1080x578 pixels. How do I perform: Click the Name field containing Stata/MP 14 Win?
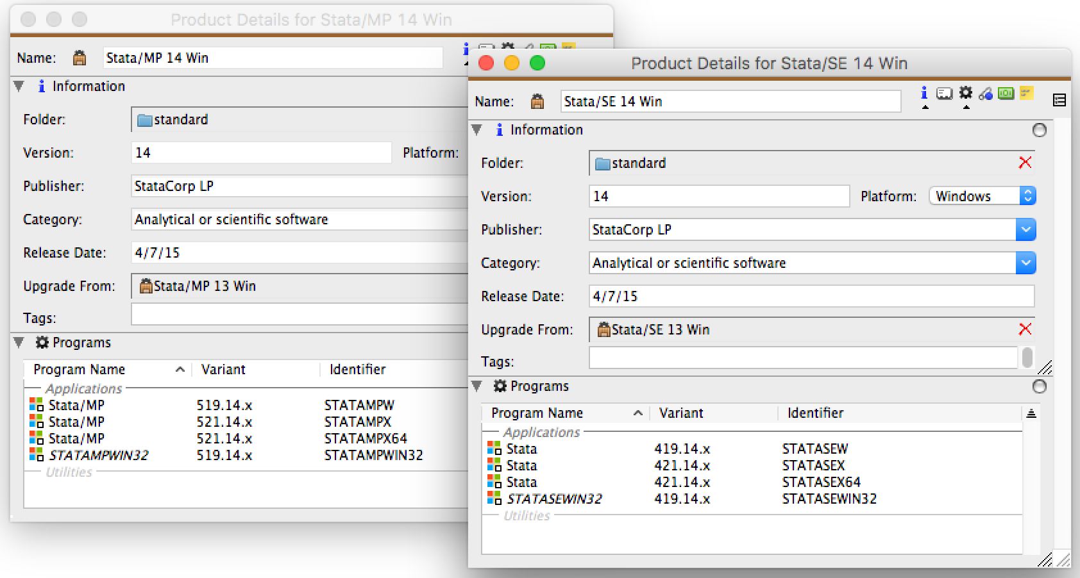point(273,58)
